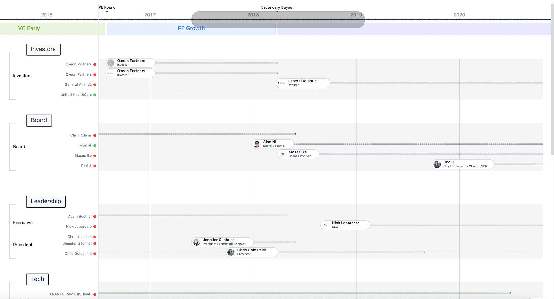This screenshot has width=554, height=299.
Task: Click the 2020 year label on timeline
Action: (459, 15)
